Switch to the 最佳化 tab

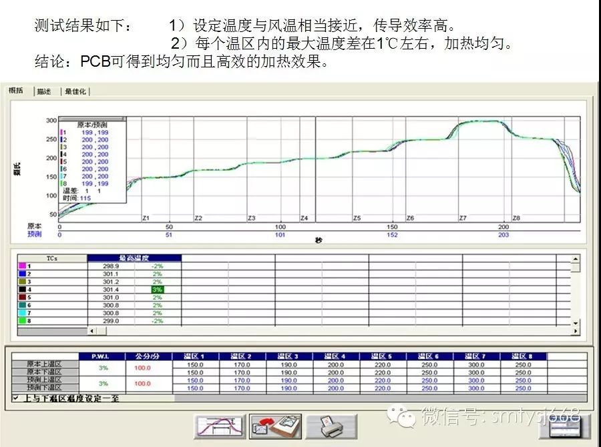click(x=75, y=91)
